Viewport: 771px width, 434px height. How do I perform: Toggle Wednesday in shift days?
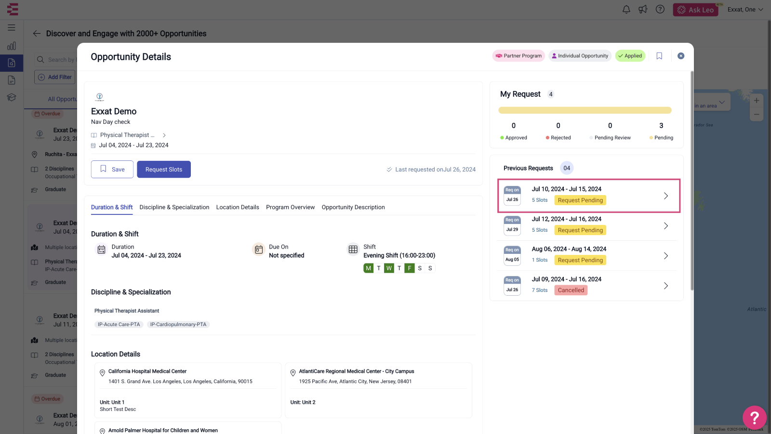pyautogui.click(x=389, y=268)
